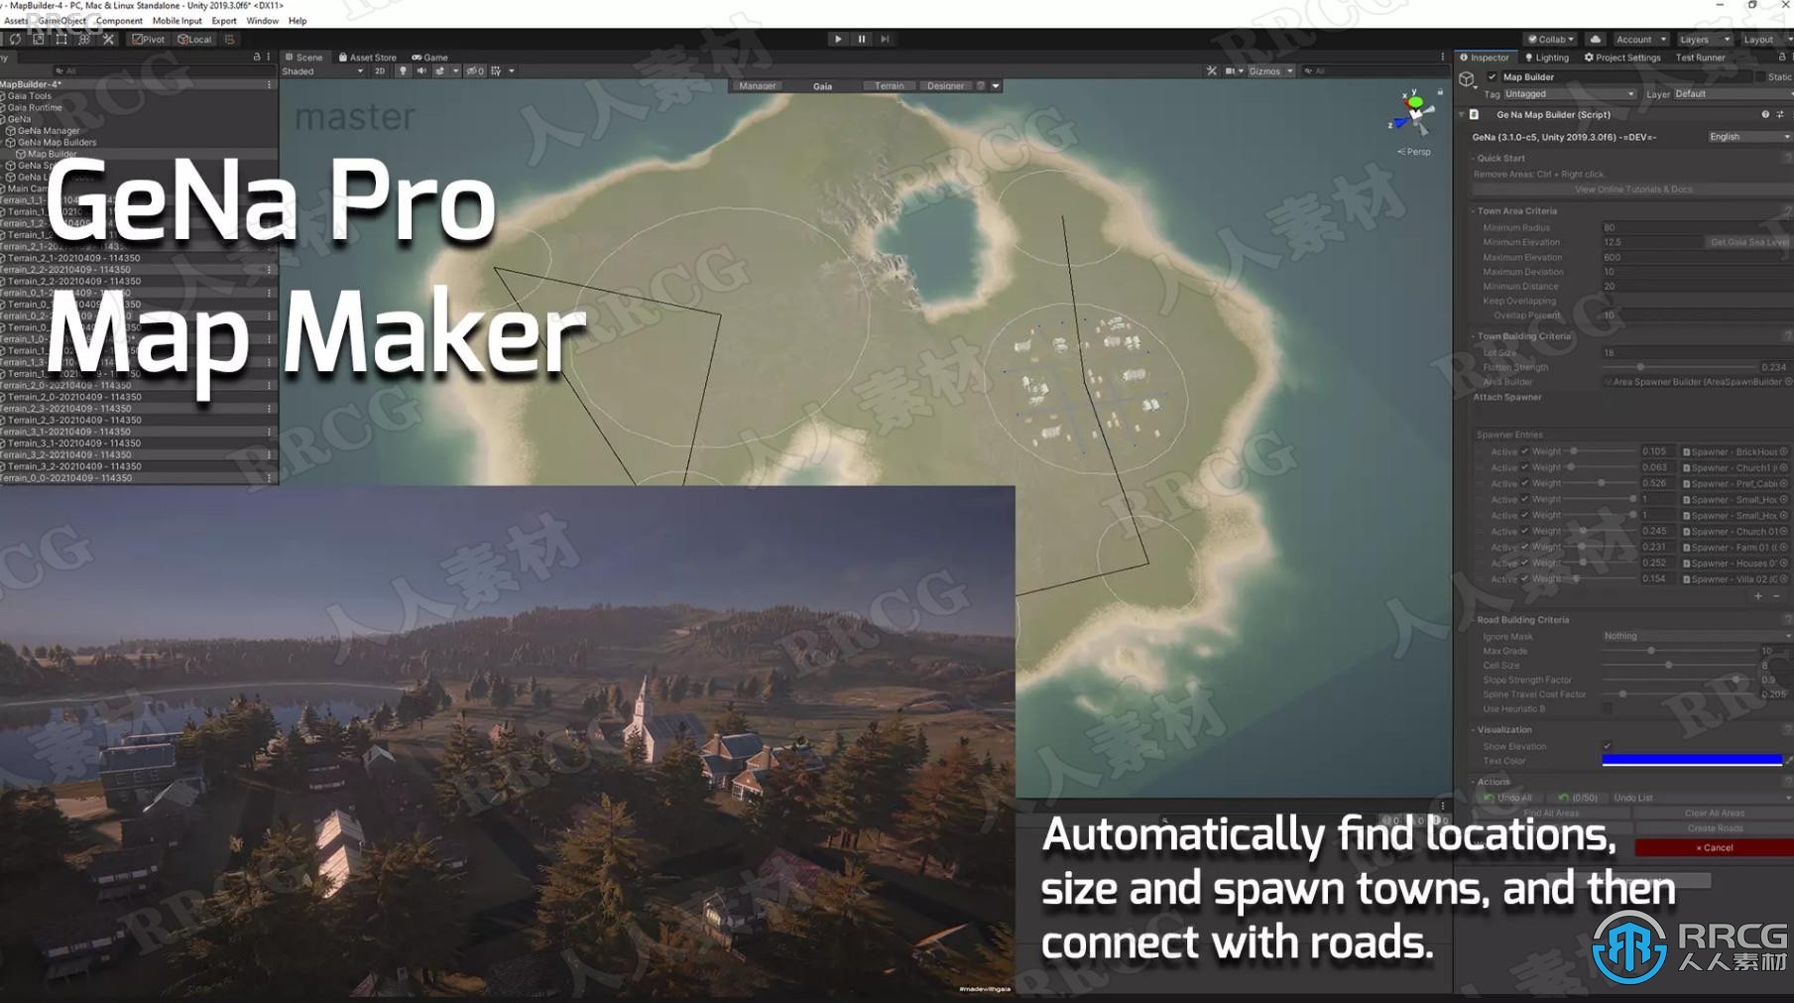The width and height of the screenshot is (1794, 1003).
Task: Select the Scale tool in the toolbar
Action: point(38,40)
